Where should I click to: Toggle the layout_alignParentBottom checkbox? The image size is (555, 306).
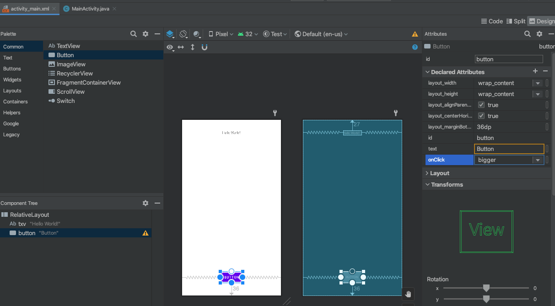(481, 105)
